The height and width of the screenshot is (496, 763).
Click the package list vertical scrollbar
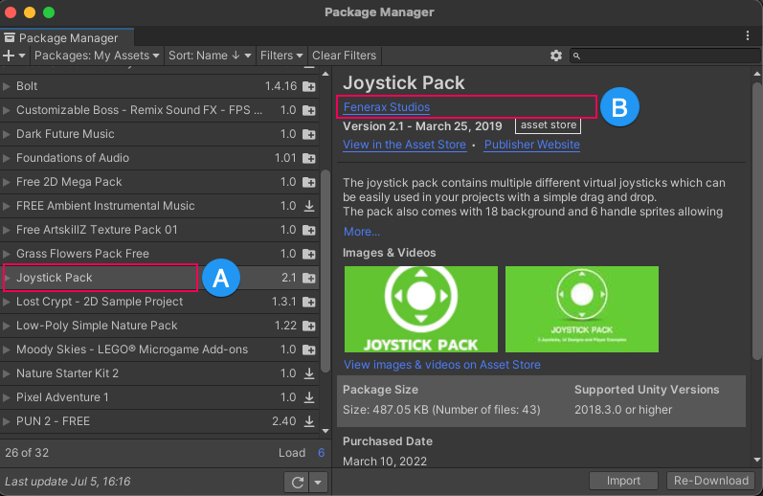[x=325, y=268]
